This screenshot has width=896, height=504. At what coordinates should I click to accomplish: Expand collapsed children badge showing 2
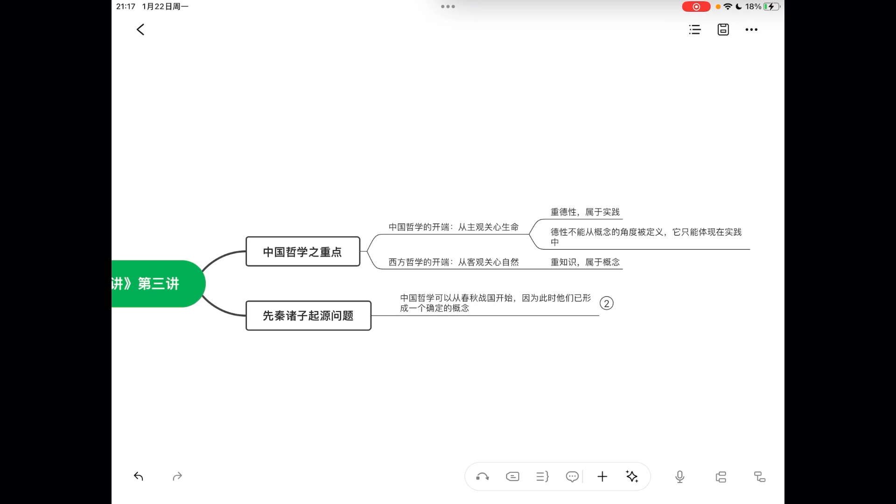tap(606, 303)
